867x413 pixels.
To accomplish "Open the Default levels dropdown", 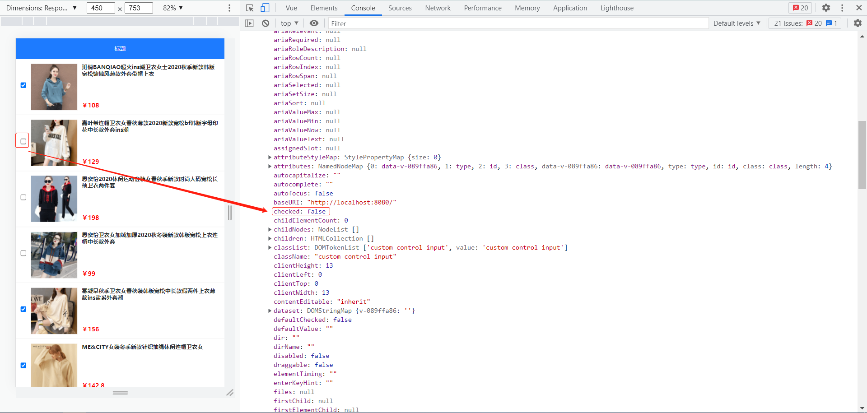I will tap(737, 23).
